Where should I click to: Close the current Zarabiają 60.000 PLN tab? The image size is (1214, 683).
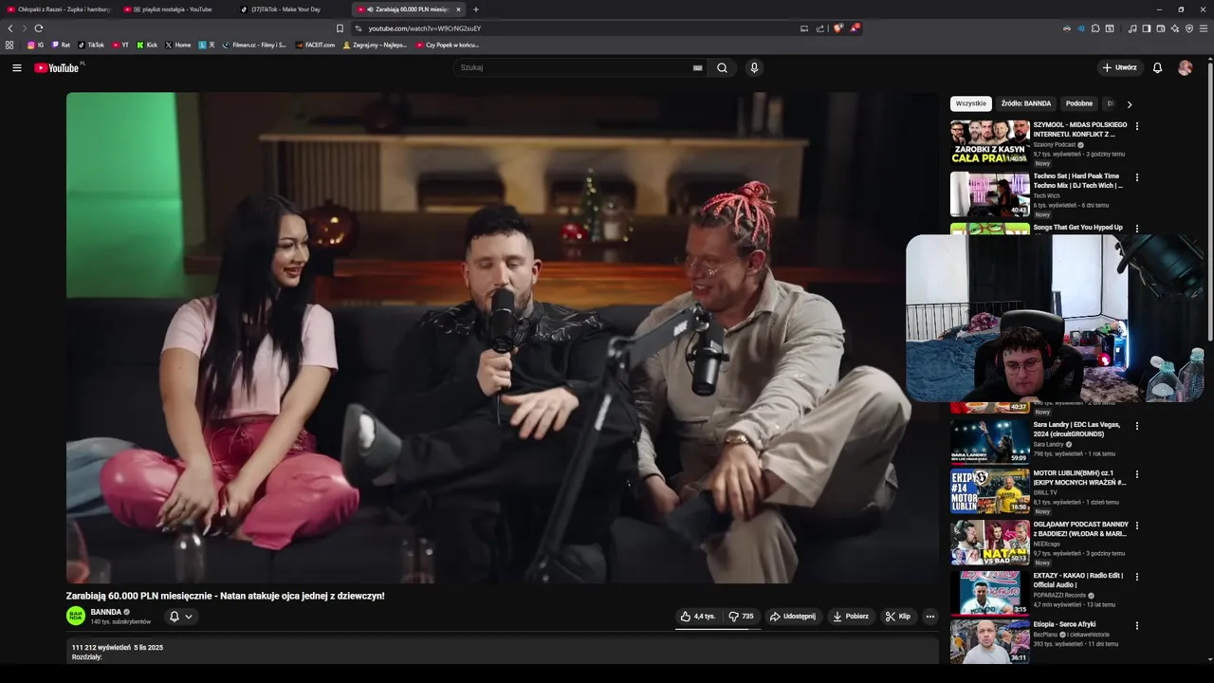[x=458, y=9]
